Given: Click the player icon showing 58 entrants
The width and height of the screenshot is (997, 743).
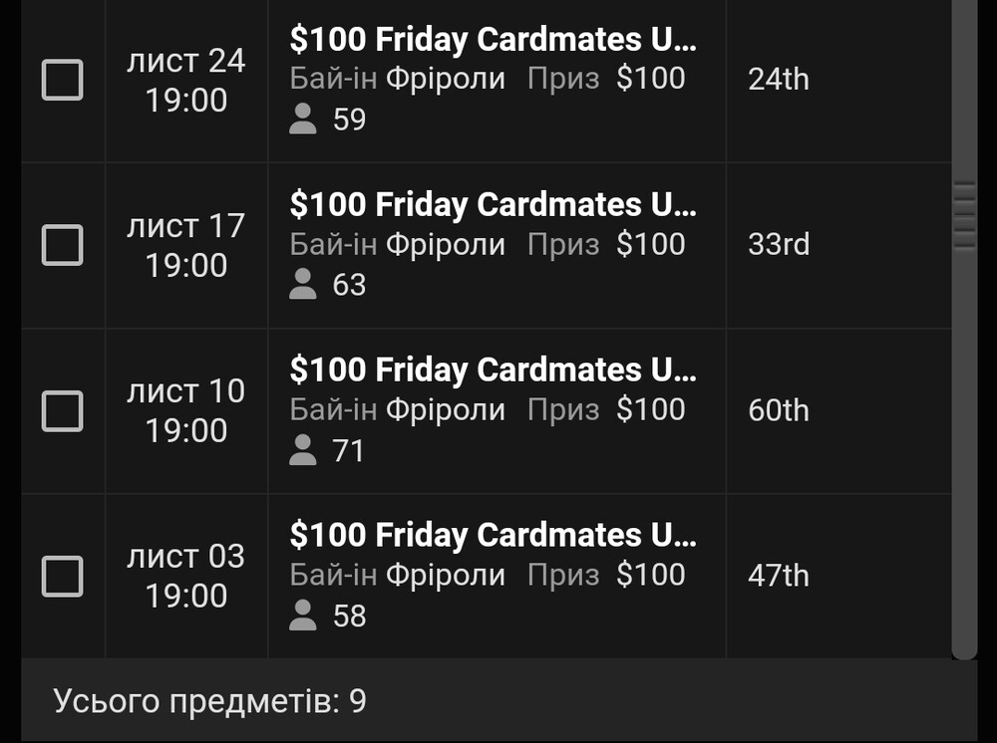Looking at the screenshot, I should [303, 616].
